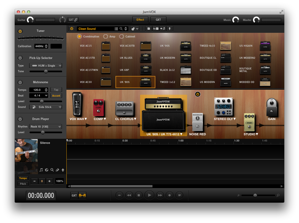Enable the Metronome power button
Screen dimensions: 299x223
tap(20, 82)
